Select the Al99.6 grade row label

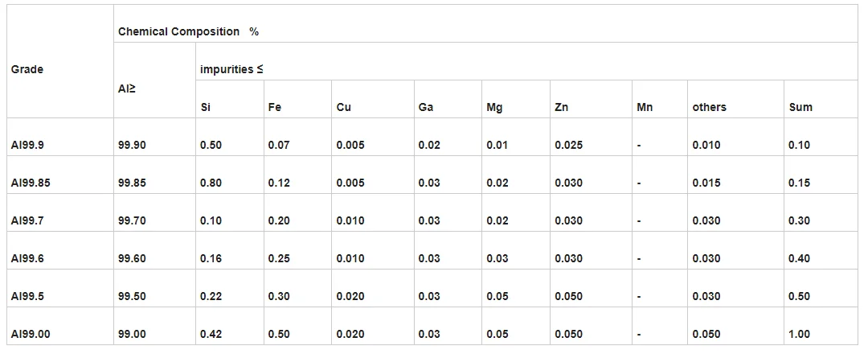(28, 258)
